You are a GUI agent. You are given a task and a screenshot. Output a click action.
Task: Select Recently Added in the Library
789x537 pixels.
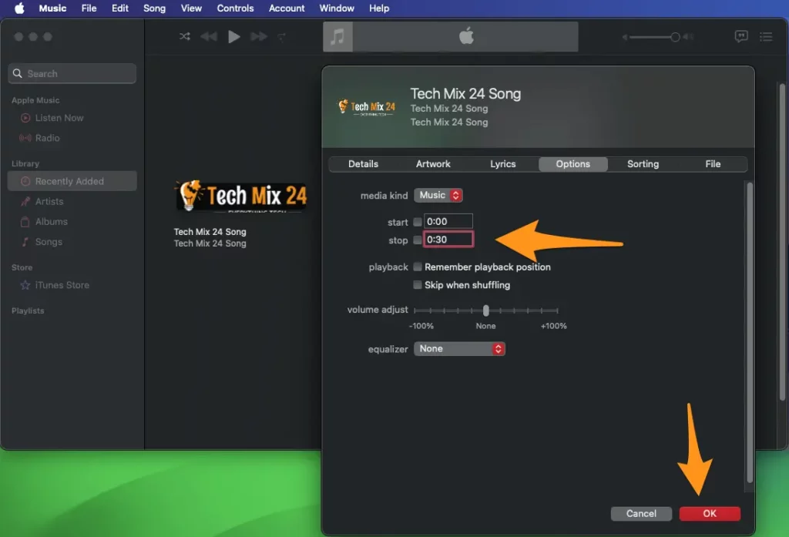[x=72, y=181]
